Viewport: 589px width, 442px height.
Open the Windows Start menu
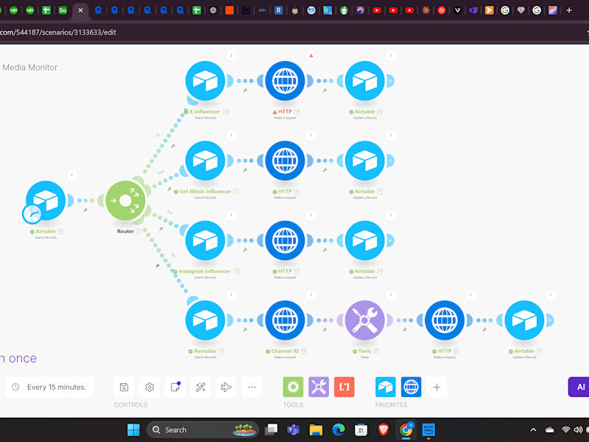tap(133, 429)
